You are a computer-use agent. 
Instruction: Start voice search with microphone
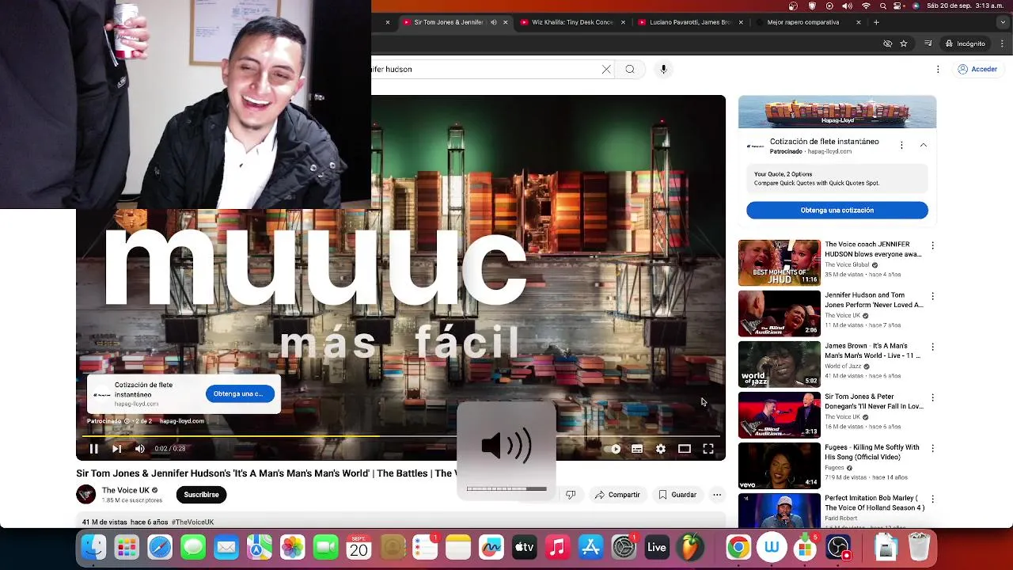coord(663,69)
